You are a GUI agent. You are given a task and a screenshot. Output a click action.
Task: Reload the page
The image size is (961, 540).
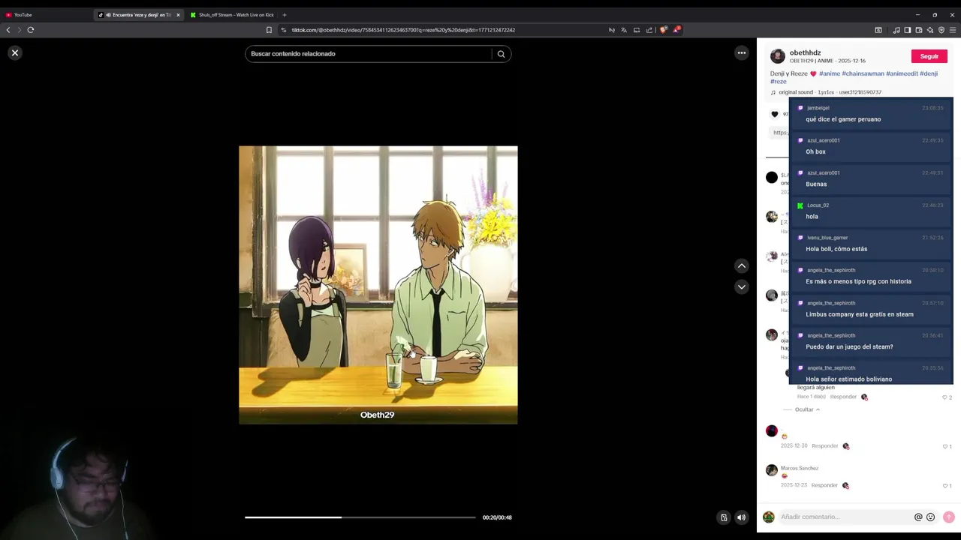[x=31, y=30]
